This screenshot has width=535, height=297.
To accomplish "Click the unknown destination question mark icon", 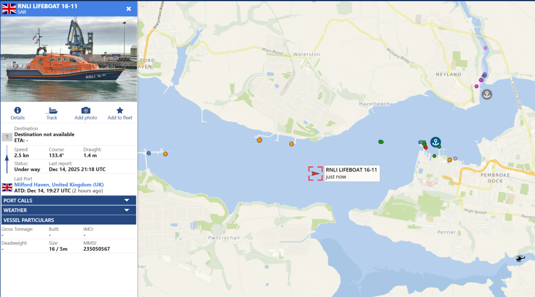I will tap(7, 137).
